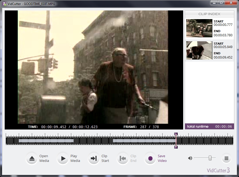Click the 'Save Video' label
The image size is (239, 177).
coord(162,158)
